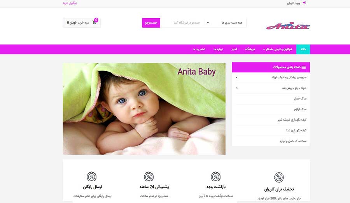Viewport: 350px width, 203px height.
Task: Go to تماس با ما page
Action: 199,49
